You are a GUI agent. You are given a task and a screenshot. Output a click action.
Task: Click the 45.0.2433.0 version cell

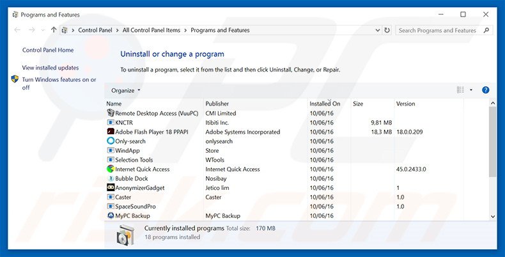[411, 169]
